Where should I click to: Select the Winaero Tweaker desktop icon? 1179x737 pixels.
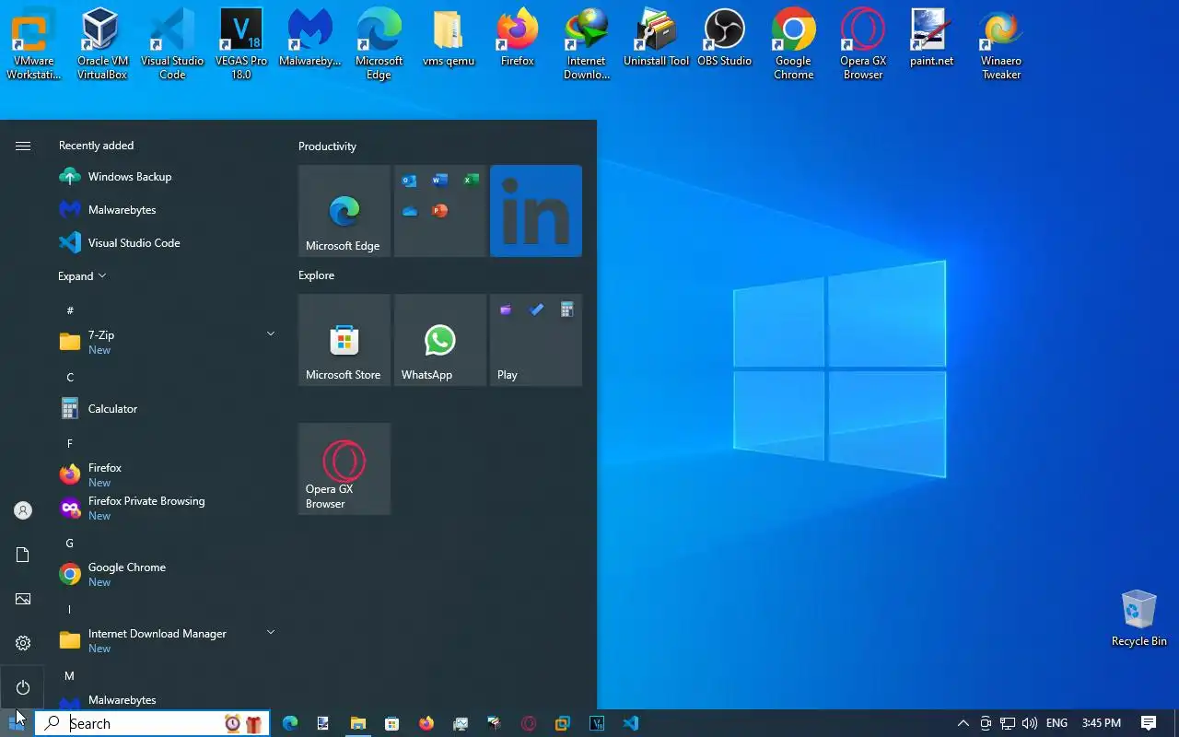(x=1001, y=44)
